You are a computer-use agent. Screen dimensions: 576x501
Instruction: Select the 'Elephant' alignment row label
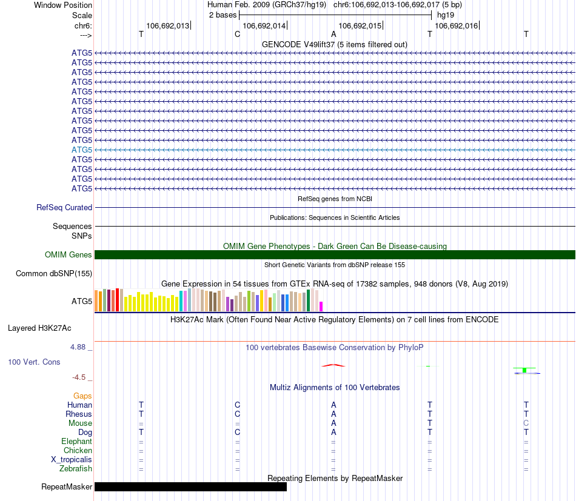[76, 441]
